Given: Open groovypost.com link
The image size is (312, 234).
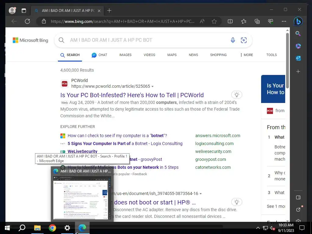Looking at the screenshot, I should [211, 160].
